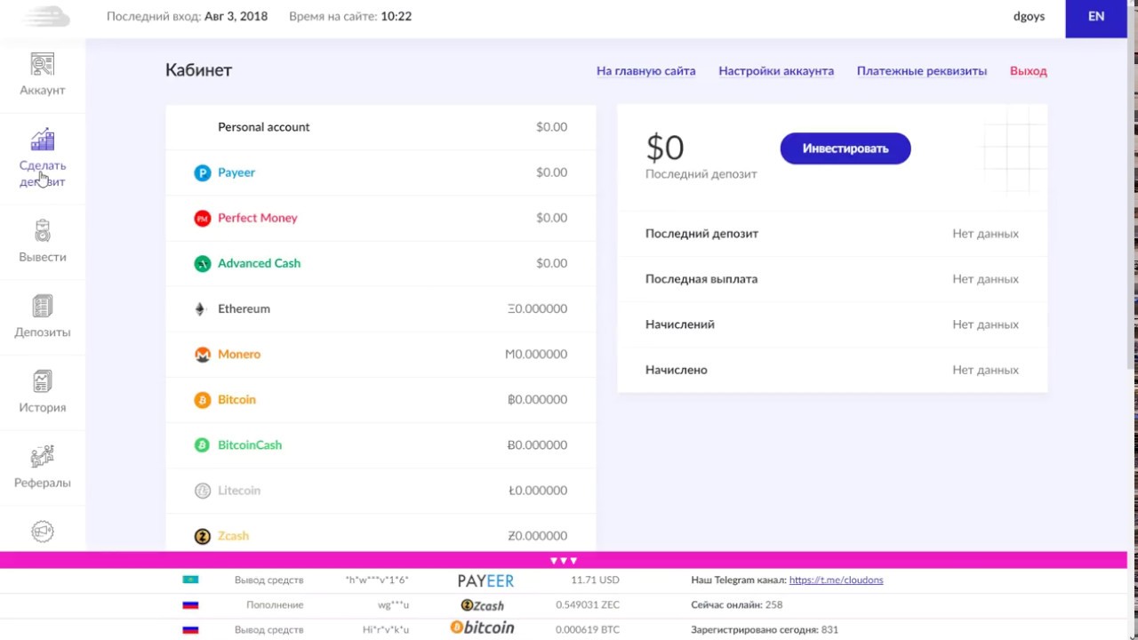Image resolution: width=1138 pixels, height=640 pixels.
Task: Click the Кабинет page heading
Action: (198, 70)
